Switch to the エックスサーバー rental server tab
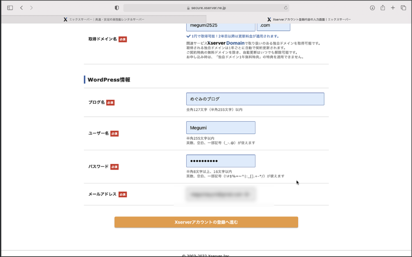412x257 pixels. click(x=104, y=19)
